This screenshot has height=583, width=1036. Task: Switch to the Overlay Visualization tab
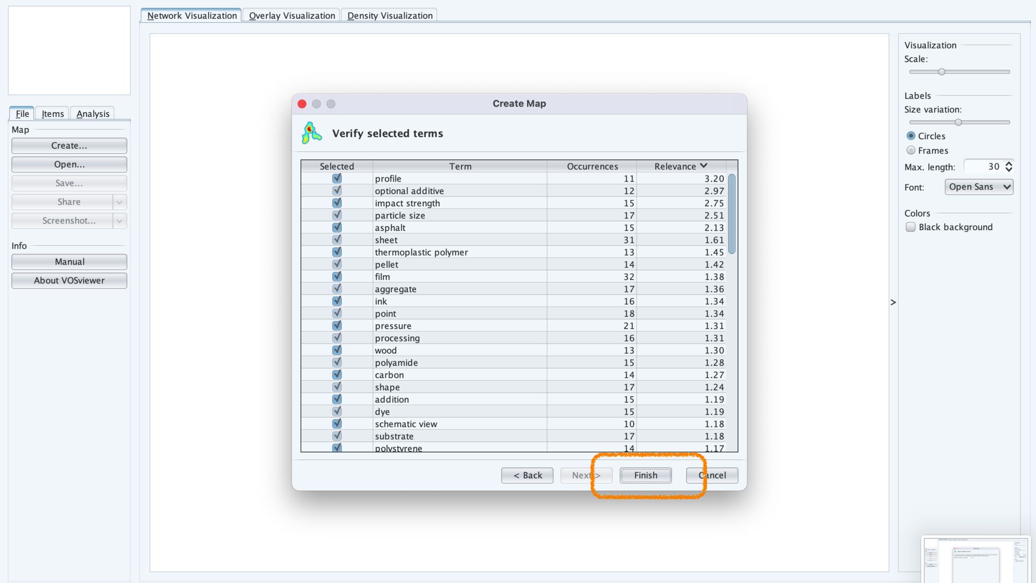[292, 16]
